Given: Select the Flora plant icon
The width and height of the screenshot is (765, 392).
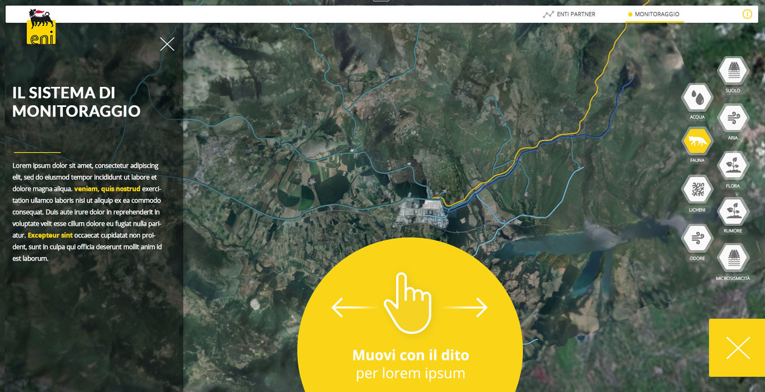Looking at the screenshot, I should [733, 166].
